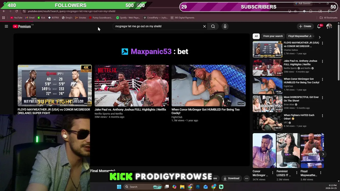Open Spotify Web Player bookmark
Viewport: 340px width, 191px height.
(x=128, y=18)
